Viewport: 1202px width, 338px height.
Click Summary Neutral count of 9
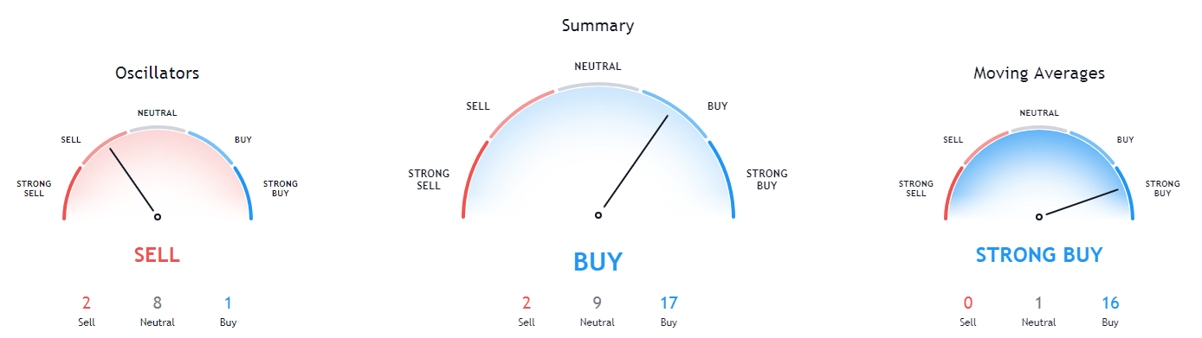[598, 303]
